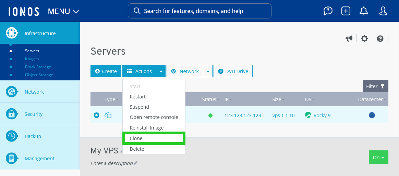
Task: Choose Open remote console menu entry
Action: pos(154,117)
